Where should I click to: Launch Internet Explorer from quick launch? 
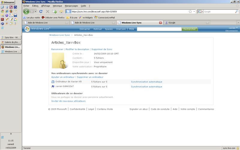coord(7,11)
